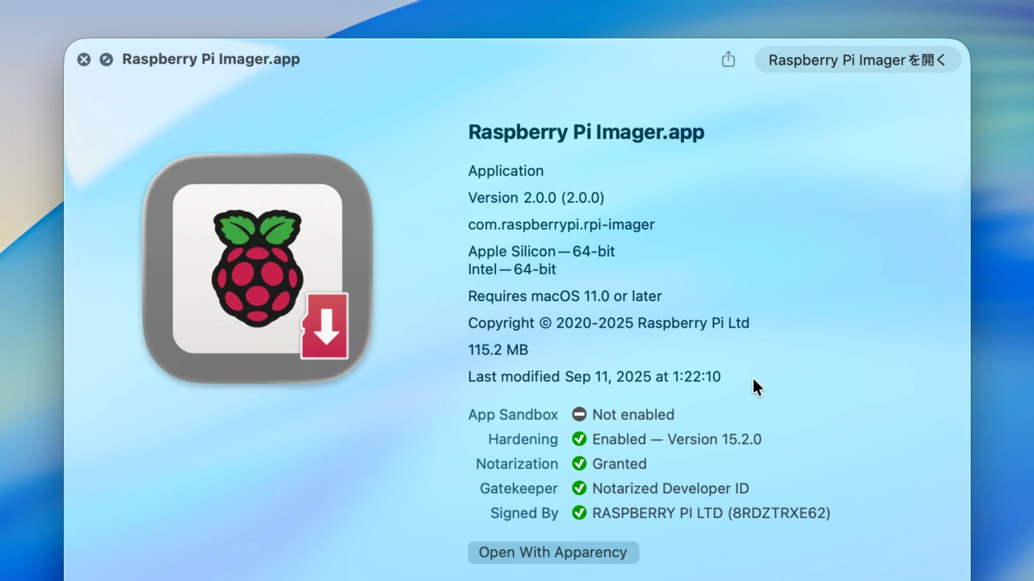Click the green checkmark next to Hardening

click(579, 439)
